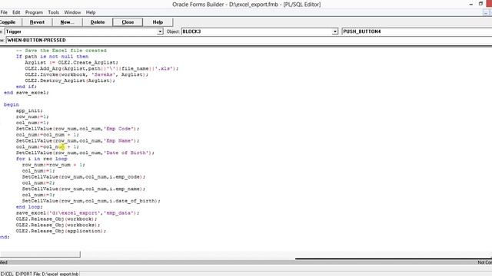The width and height of the screenshot is (492, 276).
Task: Expand the Object BLOCK3 dropdown
Action: tap(335, 31)
